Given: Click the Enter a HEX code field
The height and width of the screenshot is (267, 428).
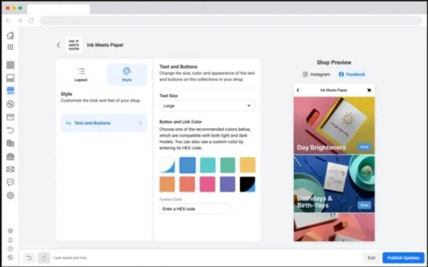Looking at the screenshot, I should click(195, 209).
